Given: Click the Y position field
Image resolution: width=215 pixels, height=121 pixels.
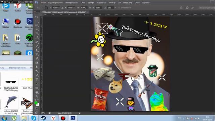Looking at the screenshot, I should 71,8.
